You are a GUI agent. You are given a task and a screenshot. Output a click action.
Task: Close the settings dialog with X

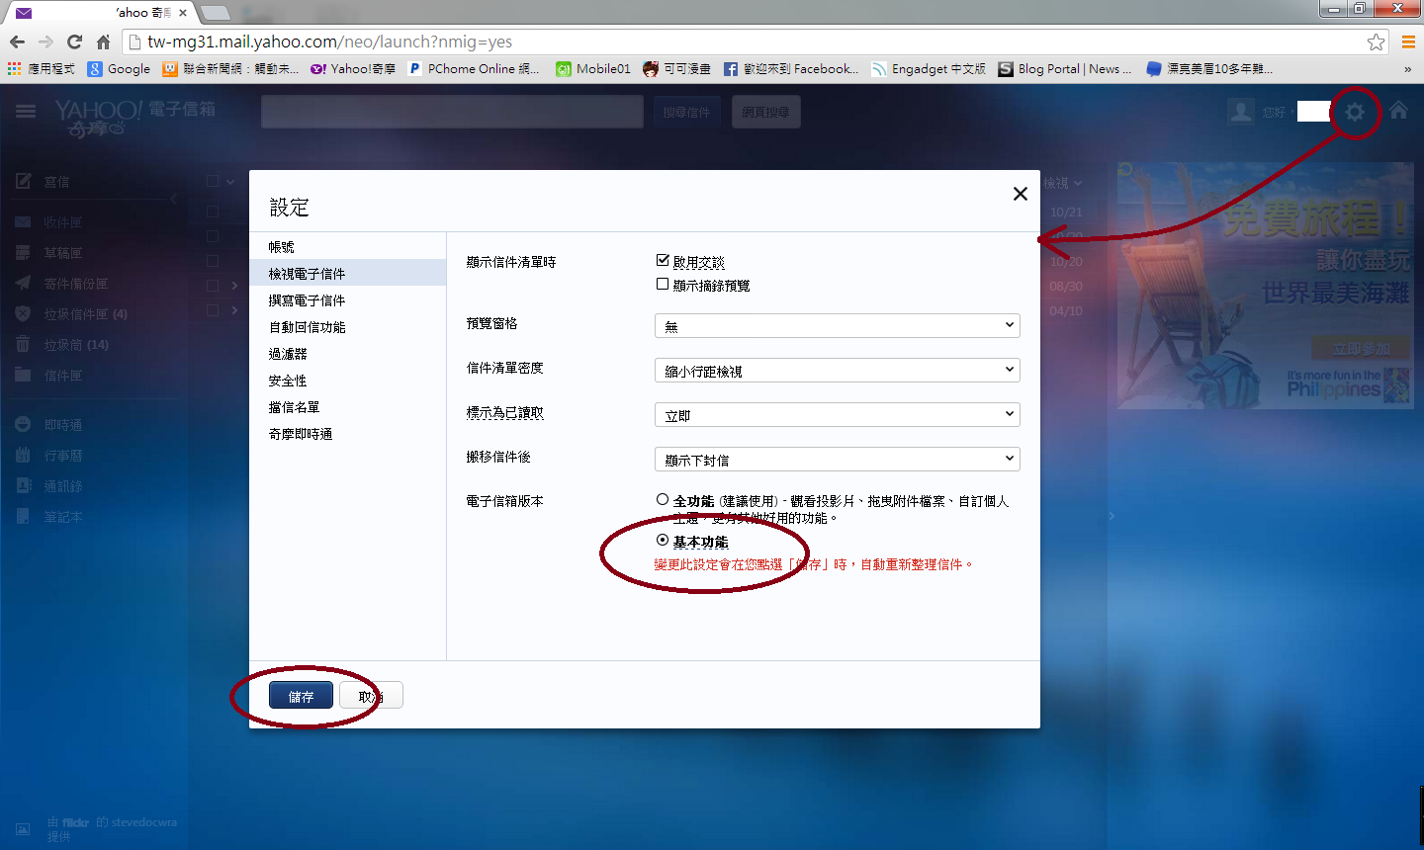tap(1020, 194)
